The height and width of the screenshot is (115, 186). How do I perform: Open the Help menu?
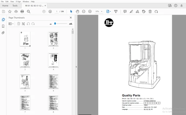(33, 2)
